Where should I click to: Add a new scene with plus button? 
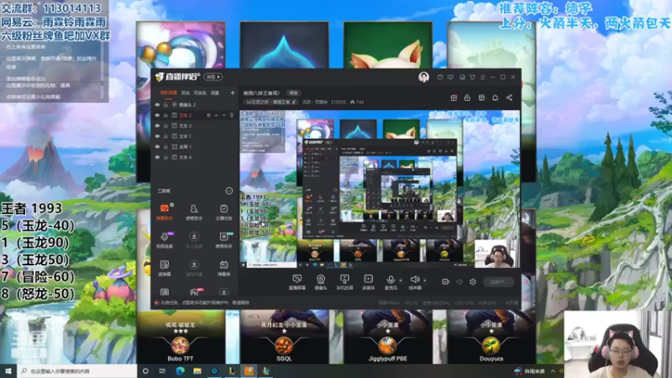[233, 92]
